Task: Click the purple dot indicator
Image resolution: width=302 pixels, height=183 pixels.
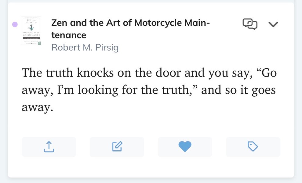Action: pyautogui.click(x=15, y=24)
